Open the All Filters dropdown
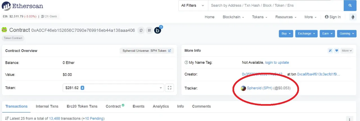360x121 pixels. [x=193, y=5]
